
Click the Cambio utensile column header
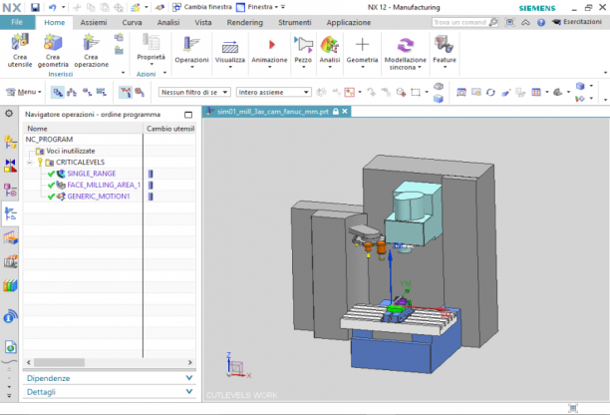[169, 129]
